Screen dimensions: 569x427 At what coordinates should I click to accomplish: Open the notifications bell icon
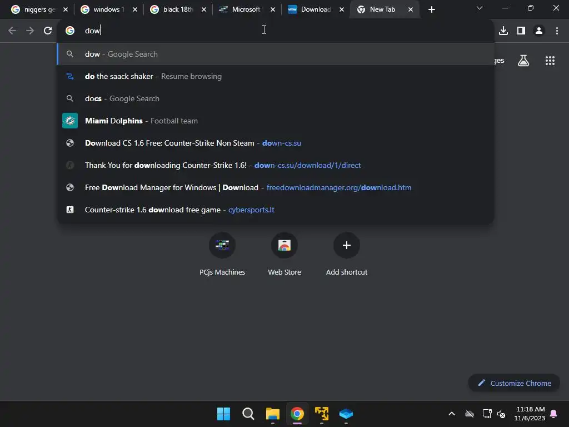(x=553, y=414)
